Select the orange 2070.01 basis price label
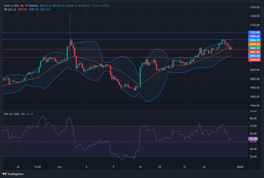 point(254,44)
